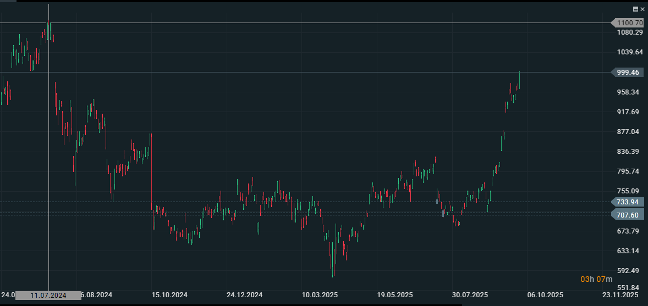
Task: Click the 877.04 value on price scale
Action: click(x=628, y=132)
